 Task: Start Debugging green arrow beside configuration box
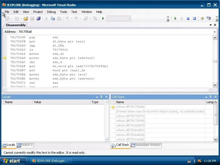(103, 18)
